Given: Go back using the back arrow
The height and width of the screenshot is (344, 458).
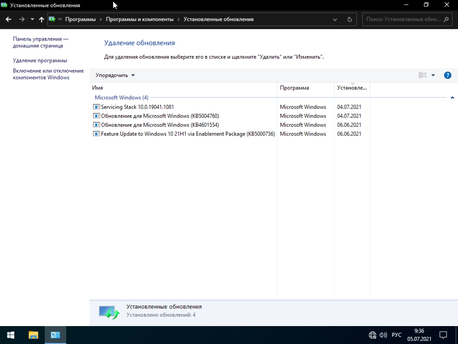Looking at the screenshot, I should (9, 19).
